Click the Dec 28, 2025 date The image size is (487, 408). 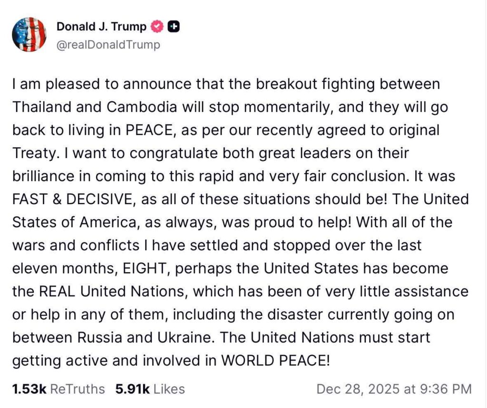tap(358, 389)
